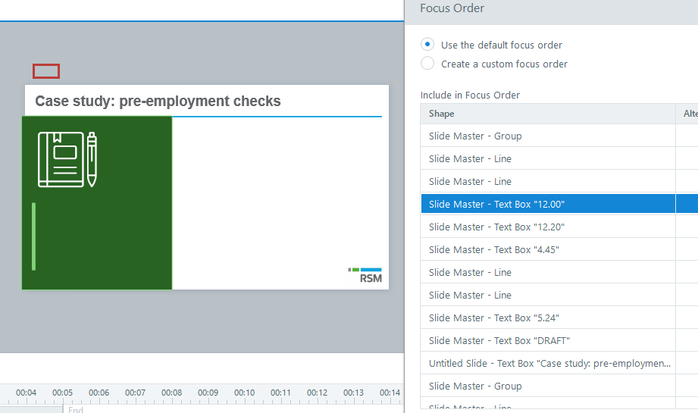Click the 00:05 mark on the timeline ruler
The image size is (698, 413).
click(62, 393)
